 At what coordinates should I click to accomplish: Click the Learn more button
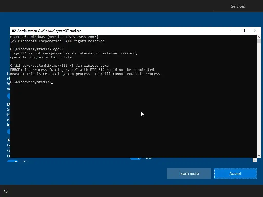pyautogui.click(x=189, y=173)
